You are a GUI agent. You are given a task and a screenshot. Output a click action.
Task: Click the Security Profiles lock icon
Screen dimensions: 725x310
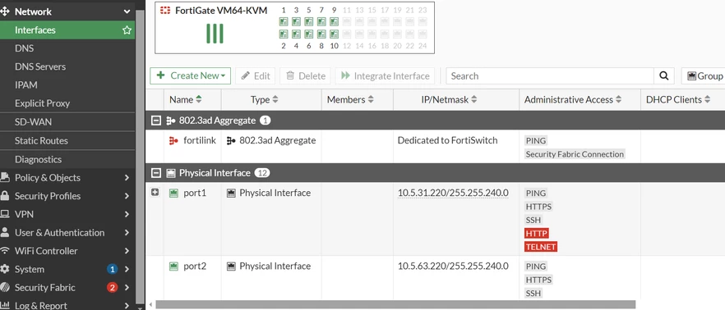coord(5,195)
